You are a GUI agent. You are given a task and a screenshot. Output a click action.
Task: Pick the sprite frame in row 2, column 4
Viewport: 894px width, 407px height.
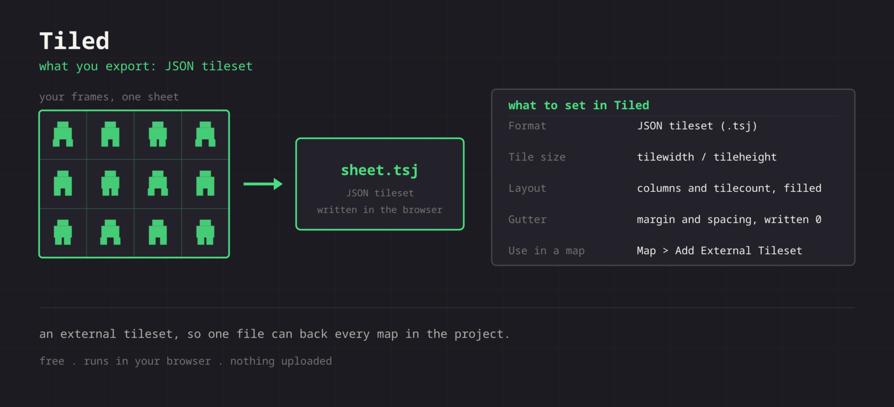click(205, 184)
